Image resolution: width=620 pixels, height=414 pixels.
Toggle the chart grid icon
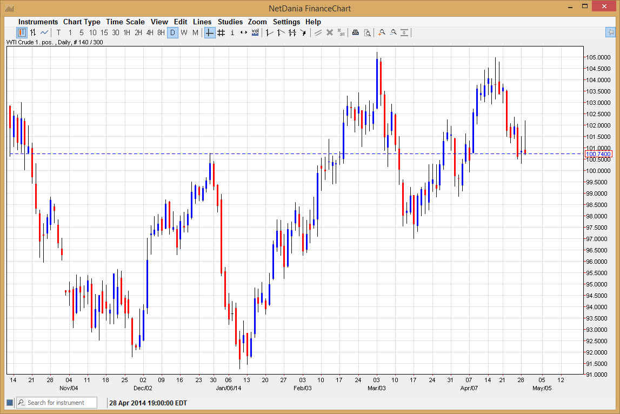[221, 32]
